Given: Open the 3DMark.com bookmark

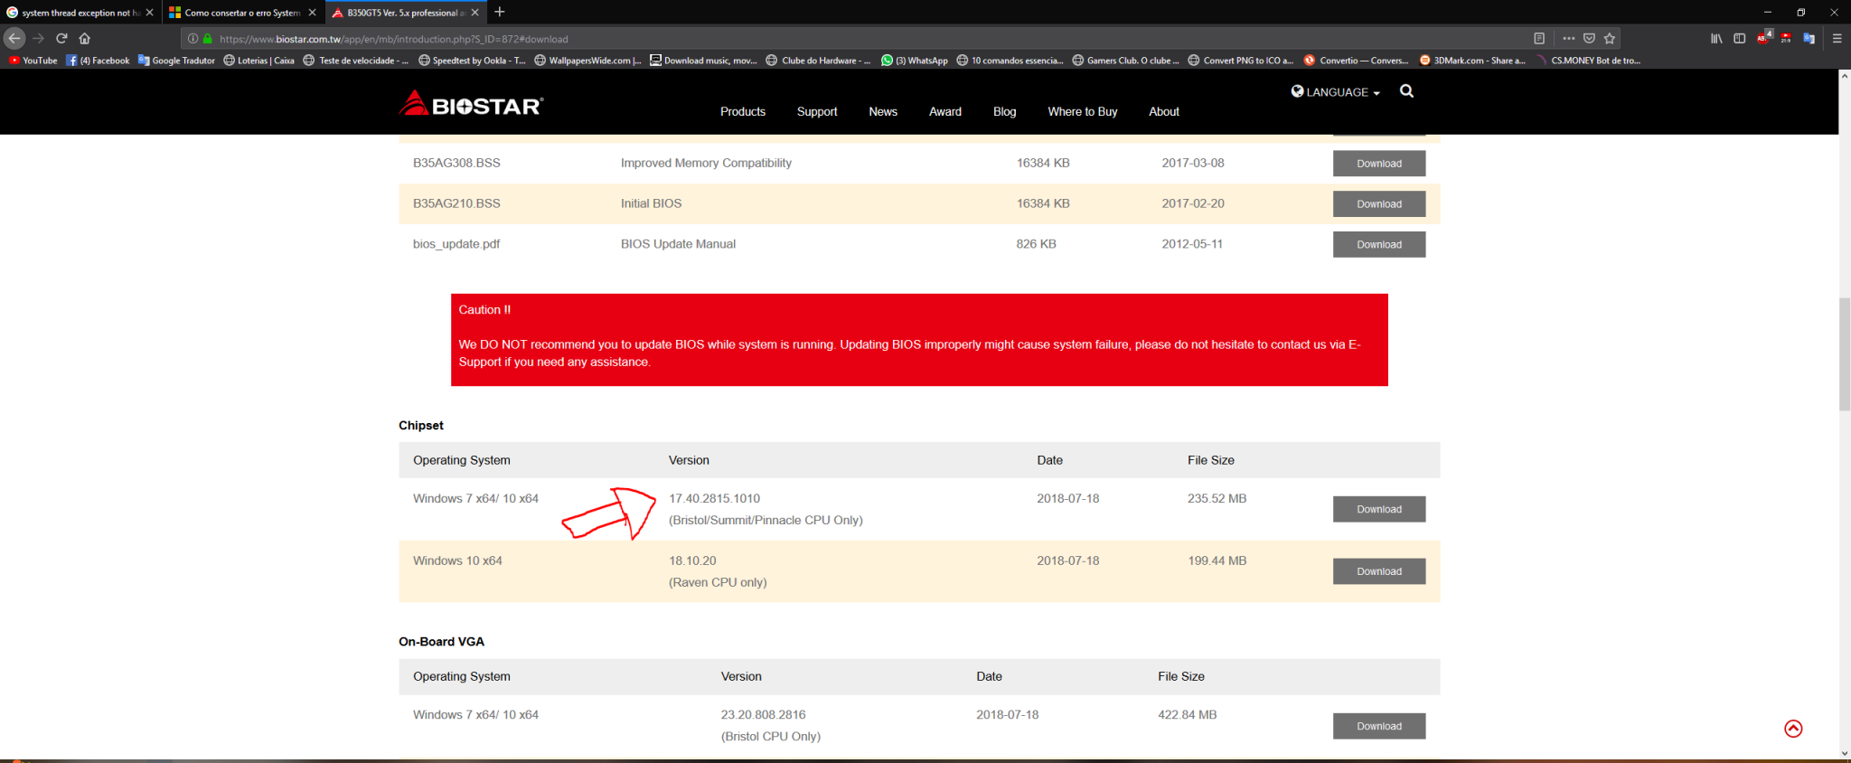Looking at the screenshot, I should tap(1472, 61).
